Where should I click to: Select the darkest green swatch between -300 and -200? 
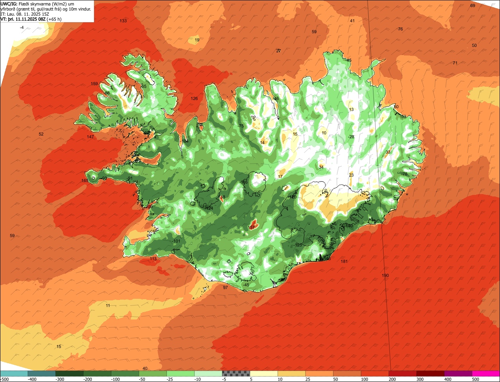tap(70, 373)
